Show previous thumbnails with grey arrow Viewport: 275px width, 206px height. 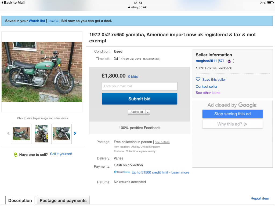[x=8, y=133]
